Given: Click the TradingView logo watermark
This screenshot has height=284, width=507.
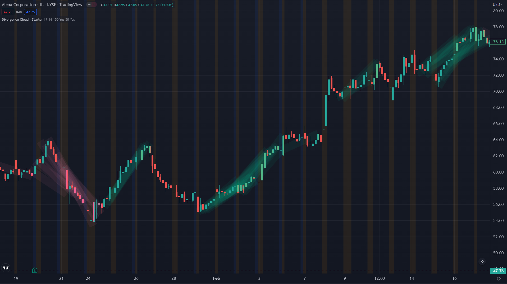Looking at the screenshot, I should click(x=6, y=268).
